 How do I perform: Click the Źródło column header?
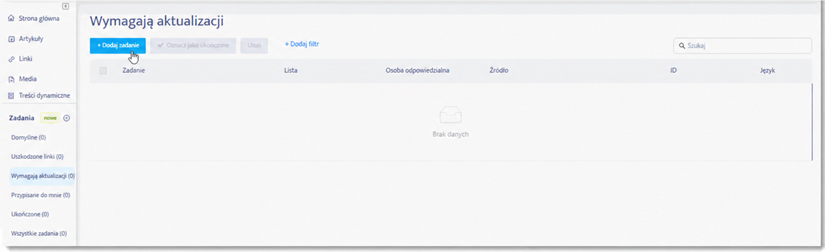point(499,70)
